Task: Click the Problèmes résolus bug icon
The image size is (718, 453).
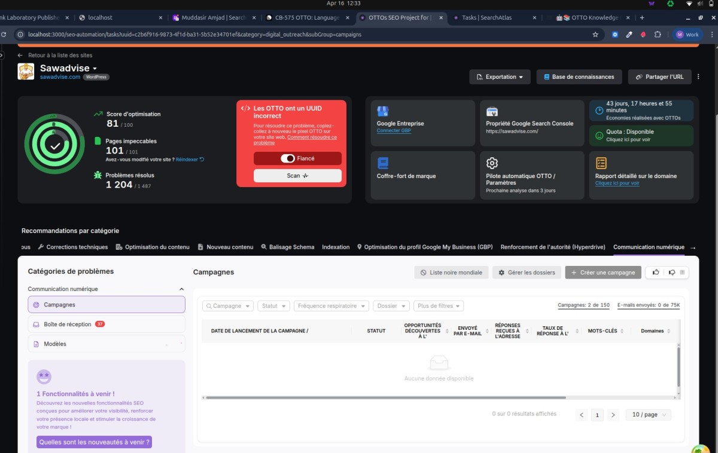Action: click(98, 175)
